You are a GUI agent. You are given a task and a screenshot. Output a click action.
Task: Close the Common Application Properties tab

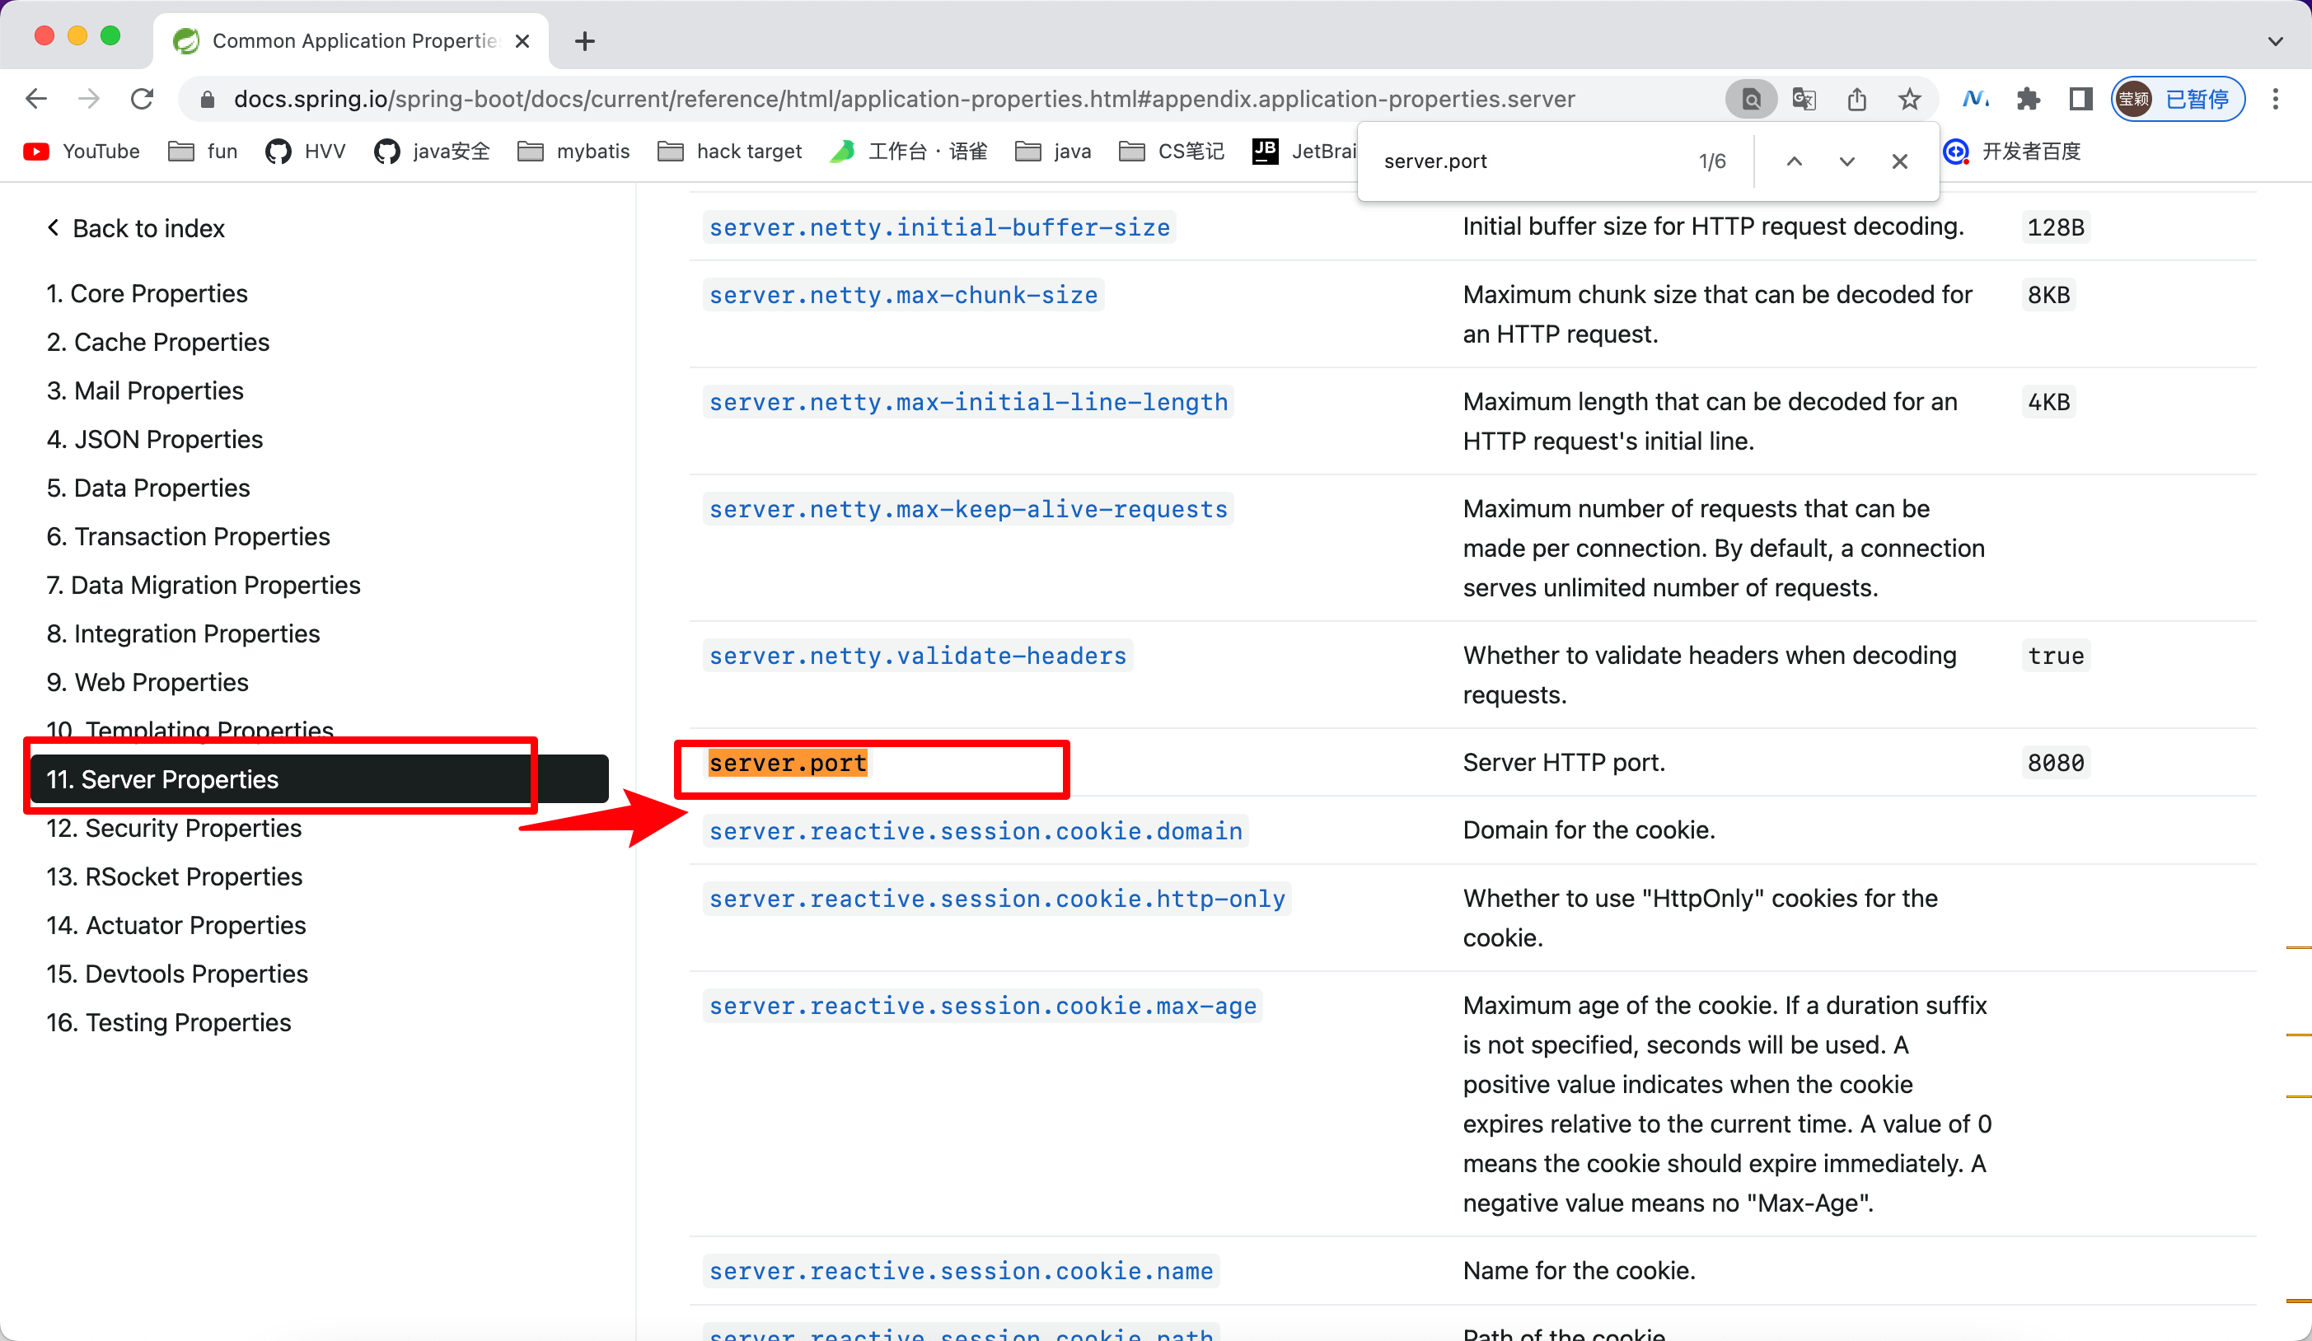(522, 41)
